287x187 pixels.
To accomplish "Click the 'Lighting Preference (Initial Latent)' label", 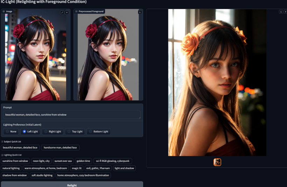I will point(22,125).
